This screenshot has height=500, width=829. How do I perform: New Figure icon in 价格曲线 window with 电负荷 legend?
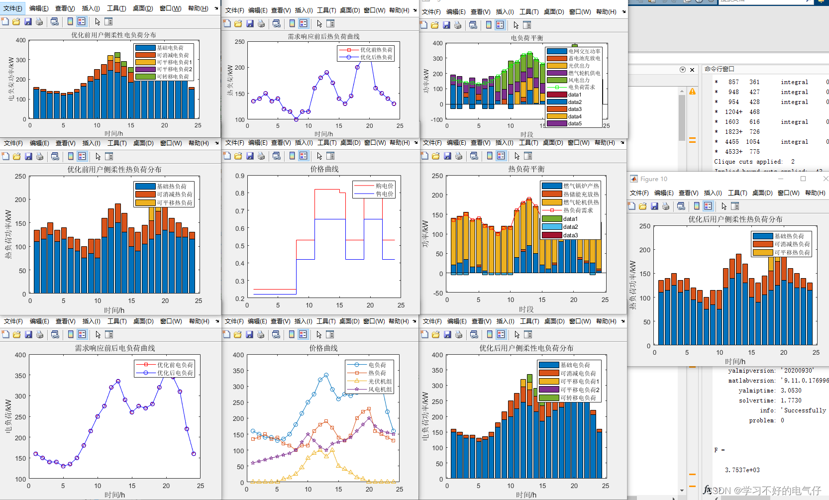226,334
